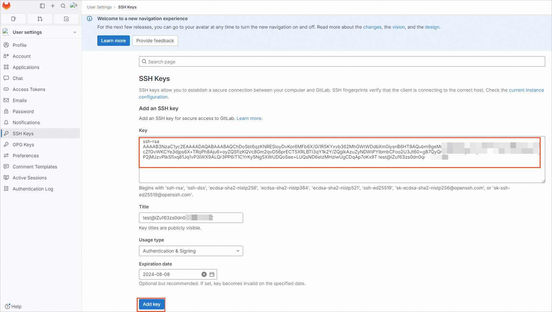Click the Chat bubble icon
This screenshot has width=552, height=312.
click(x=6, y=78)
